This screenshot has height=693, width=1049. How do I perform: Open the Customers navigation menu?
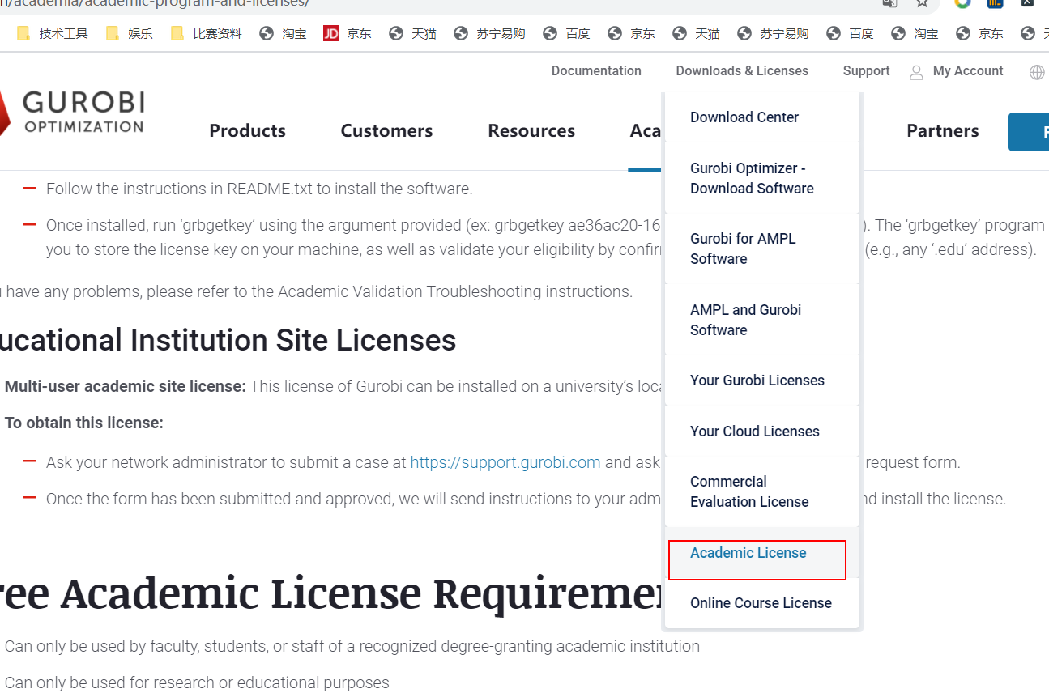[x=386, y=130]
